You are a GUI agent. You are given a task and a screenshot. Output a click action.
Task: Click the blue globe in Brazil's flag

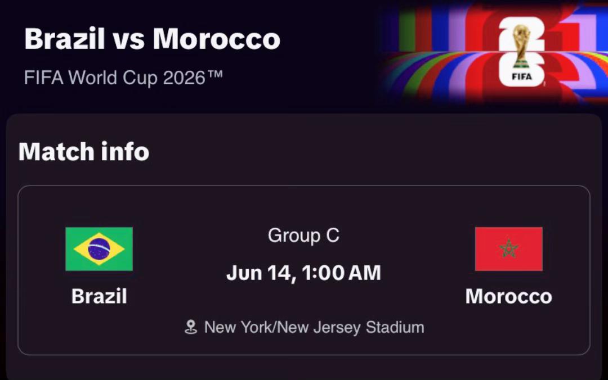[99, 249]
